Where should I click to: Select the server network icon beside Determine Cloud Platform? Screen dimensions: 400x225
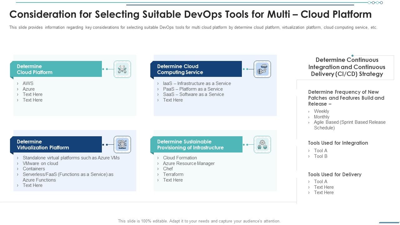122,69
